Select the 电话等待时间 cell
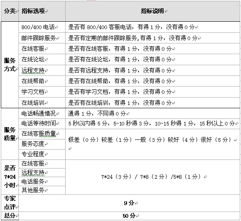241x221 pixels. pyautogui.click(x=42, y=124)
